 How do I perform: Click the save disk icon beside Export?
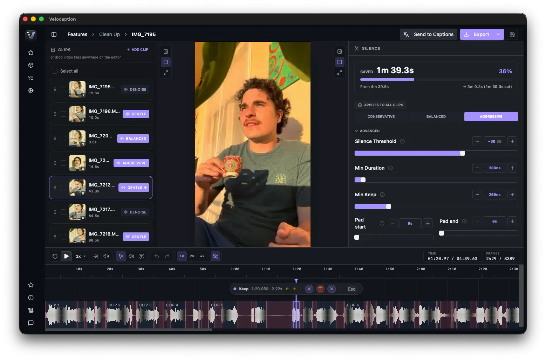(512, 34)
